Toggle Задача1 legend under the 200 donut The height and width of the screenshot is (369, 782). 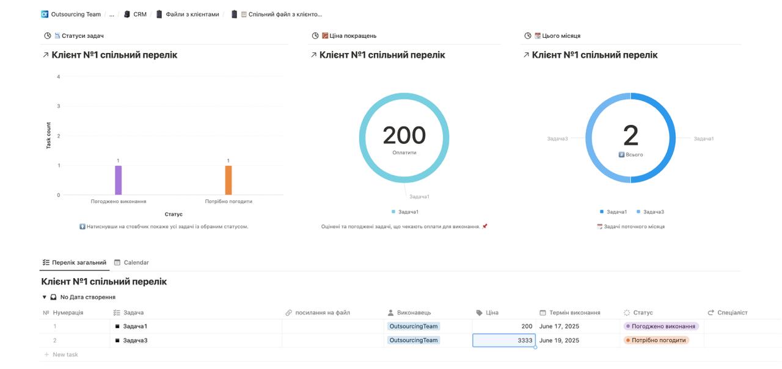point(405,212)
